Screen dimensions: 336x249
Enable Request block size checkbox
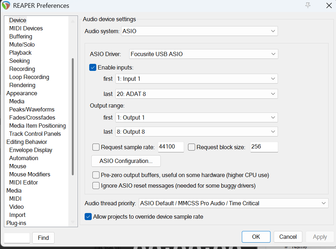[191, 147]
